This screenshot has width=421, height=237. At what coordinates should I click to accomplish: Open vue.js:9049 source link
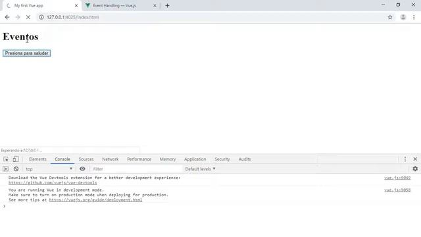pos(397,178)
